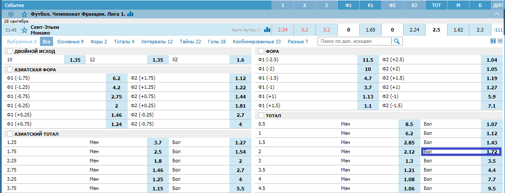Tick the ДВОЙНОЙ ИСХОД checkbox
The width and height of the screenshot is (505, 193).
point(10,51)
